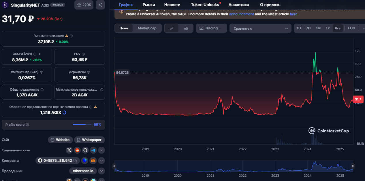This screenshot has height=181, width=365.
Task: Click the loading circle next to 1,21B AGIX
Action: tap(65, 113)
